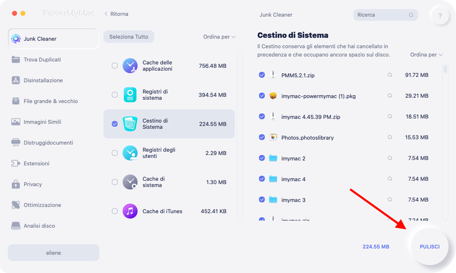Click the imymac-powermymac (1).pkg package icon
The height and width of the screenshot is (273, 456).
273,96
